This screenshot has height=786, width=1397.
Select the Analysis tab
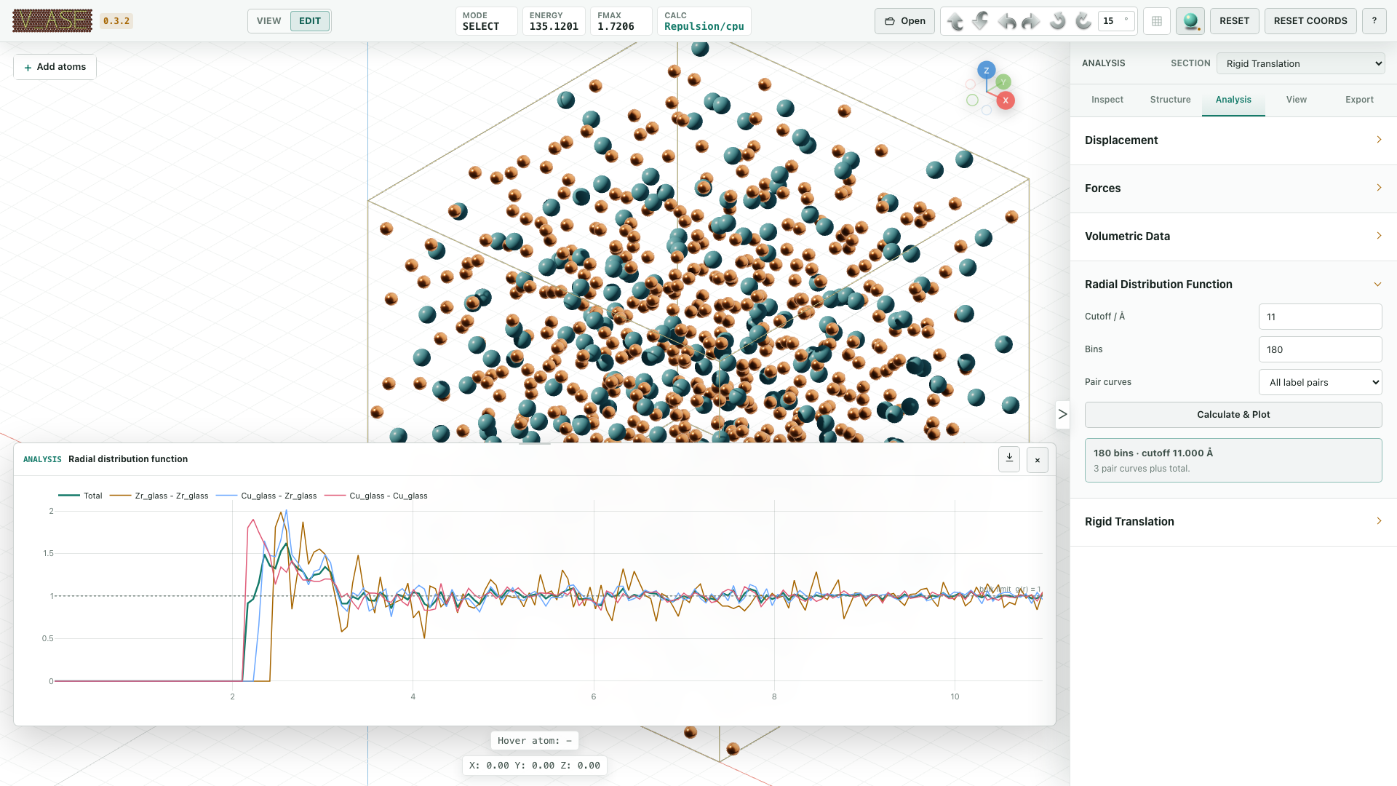(1233, 100)
